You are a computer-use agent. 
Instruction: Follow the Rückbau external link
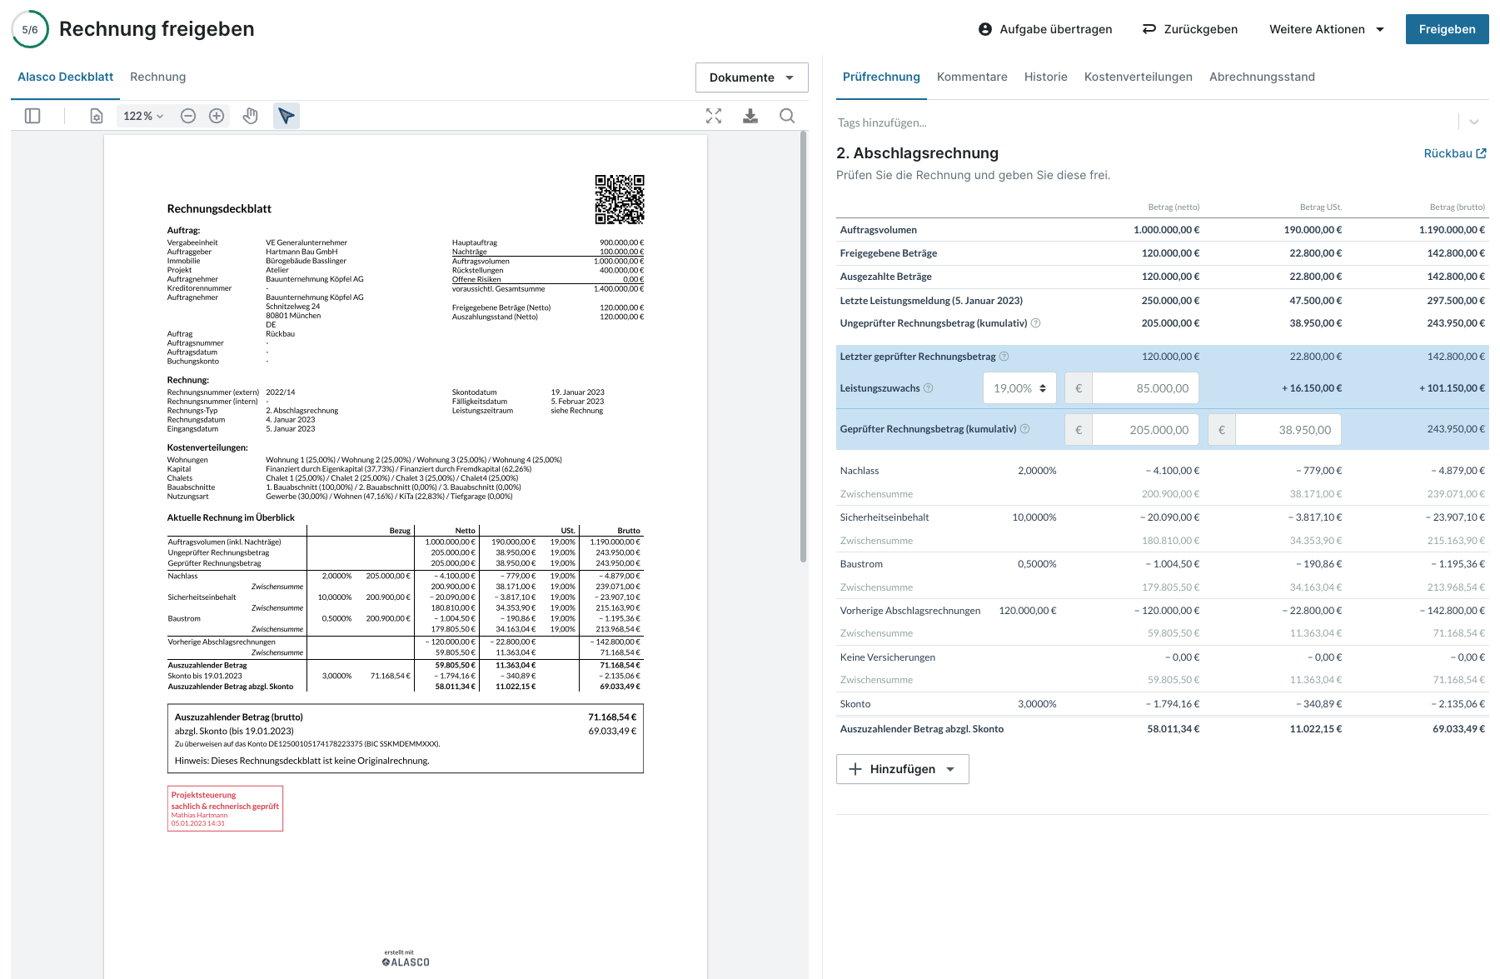(1454, 153)
